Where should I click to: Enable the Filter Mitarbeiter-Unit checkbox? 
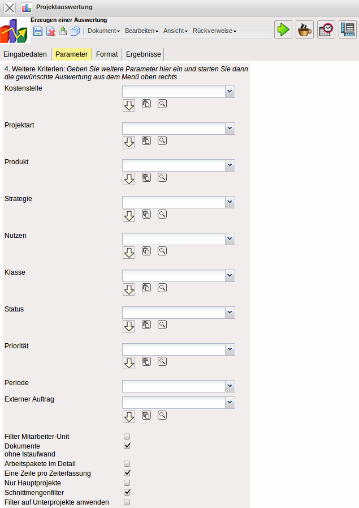[x=127, y=437]
